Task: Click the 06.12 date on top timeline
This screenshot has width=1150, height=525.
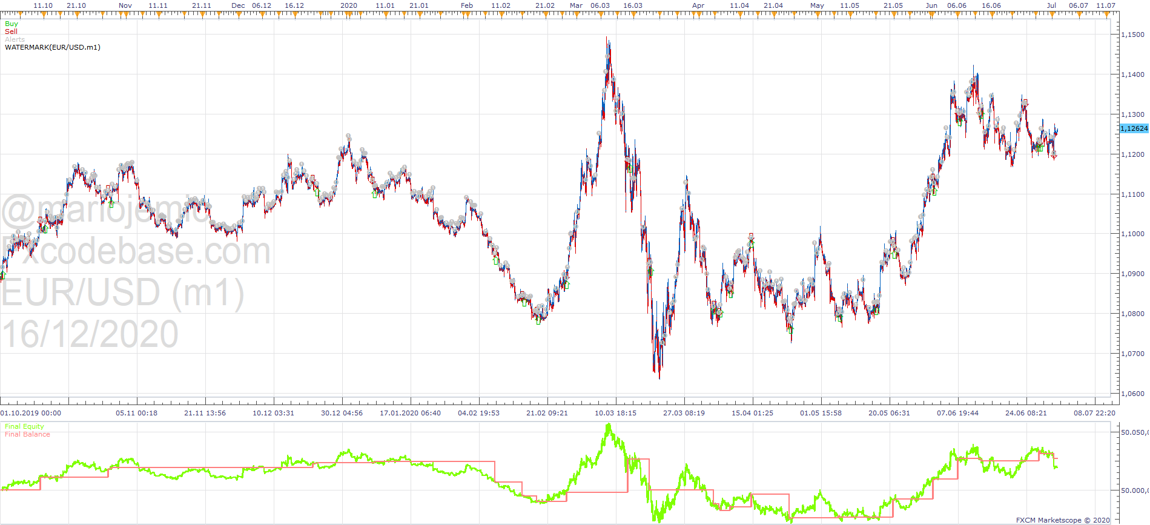Action: (262, 5)
